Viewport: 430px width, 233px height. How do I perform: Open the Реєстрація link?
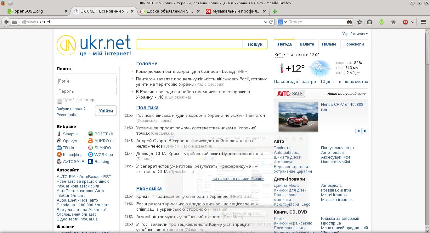66,115
